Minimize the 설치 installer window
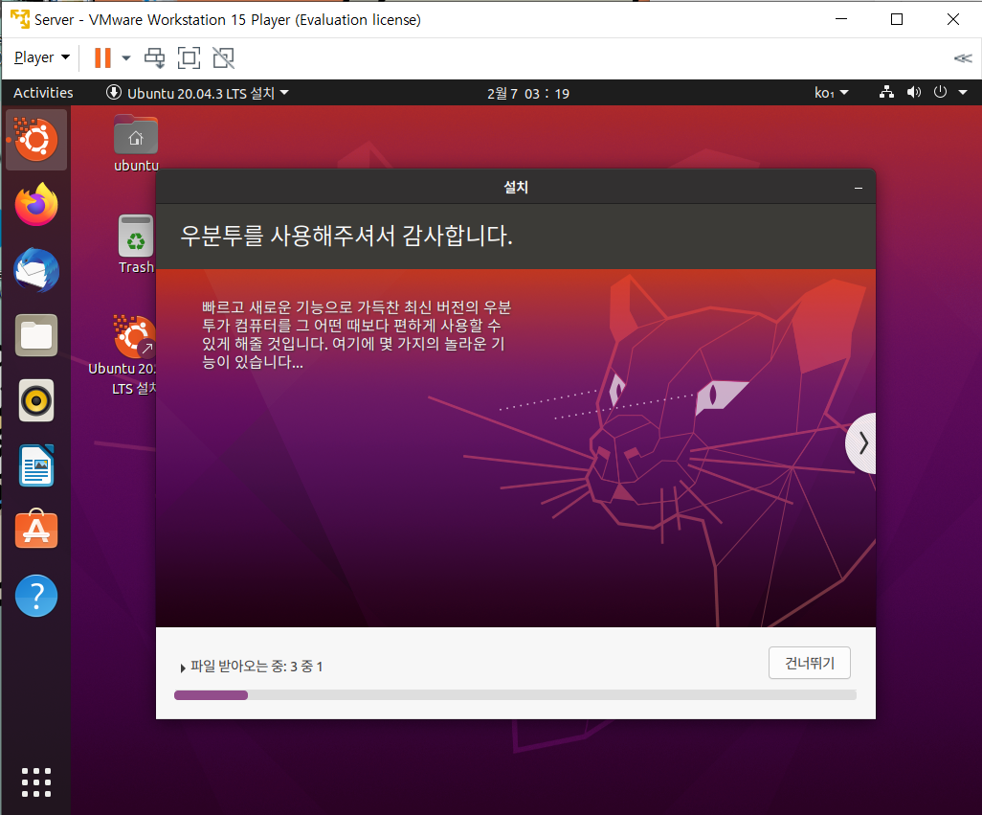The image size is (982, 815). (x=858, y=188)
